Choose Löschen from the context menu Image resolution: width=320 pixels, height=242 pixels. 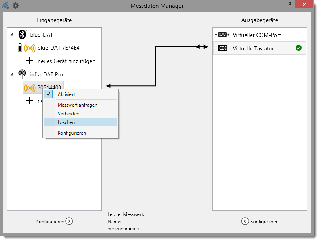pyautogui.click(x=66, y=122)
